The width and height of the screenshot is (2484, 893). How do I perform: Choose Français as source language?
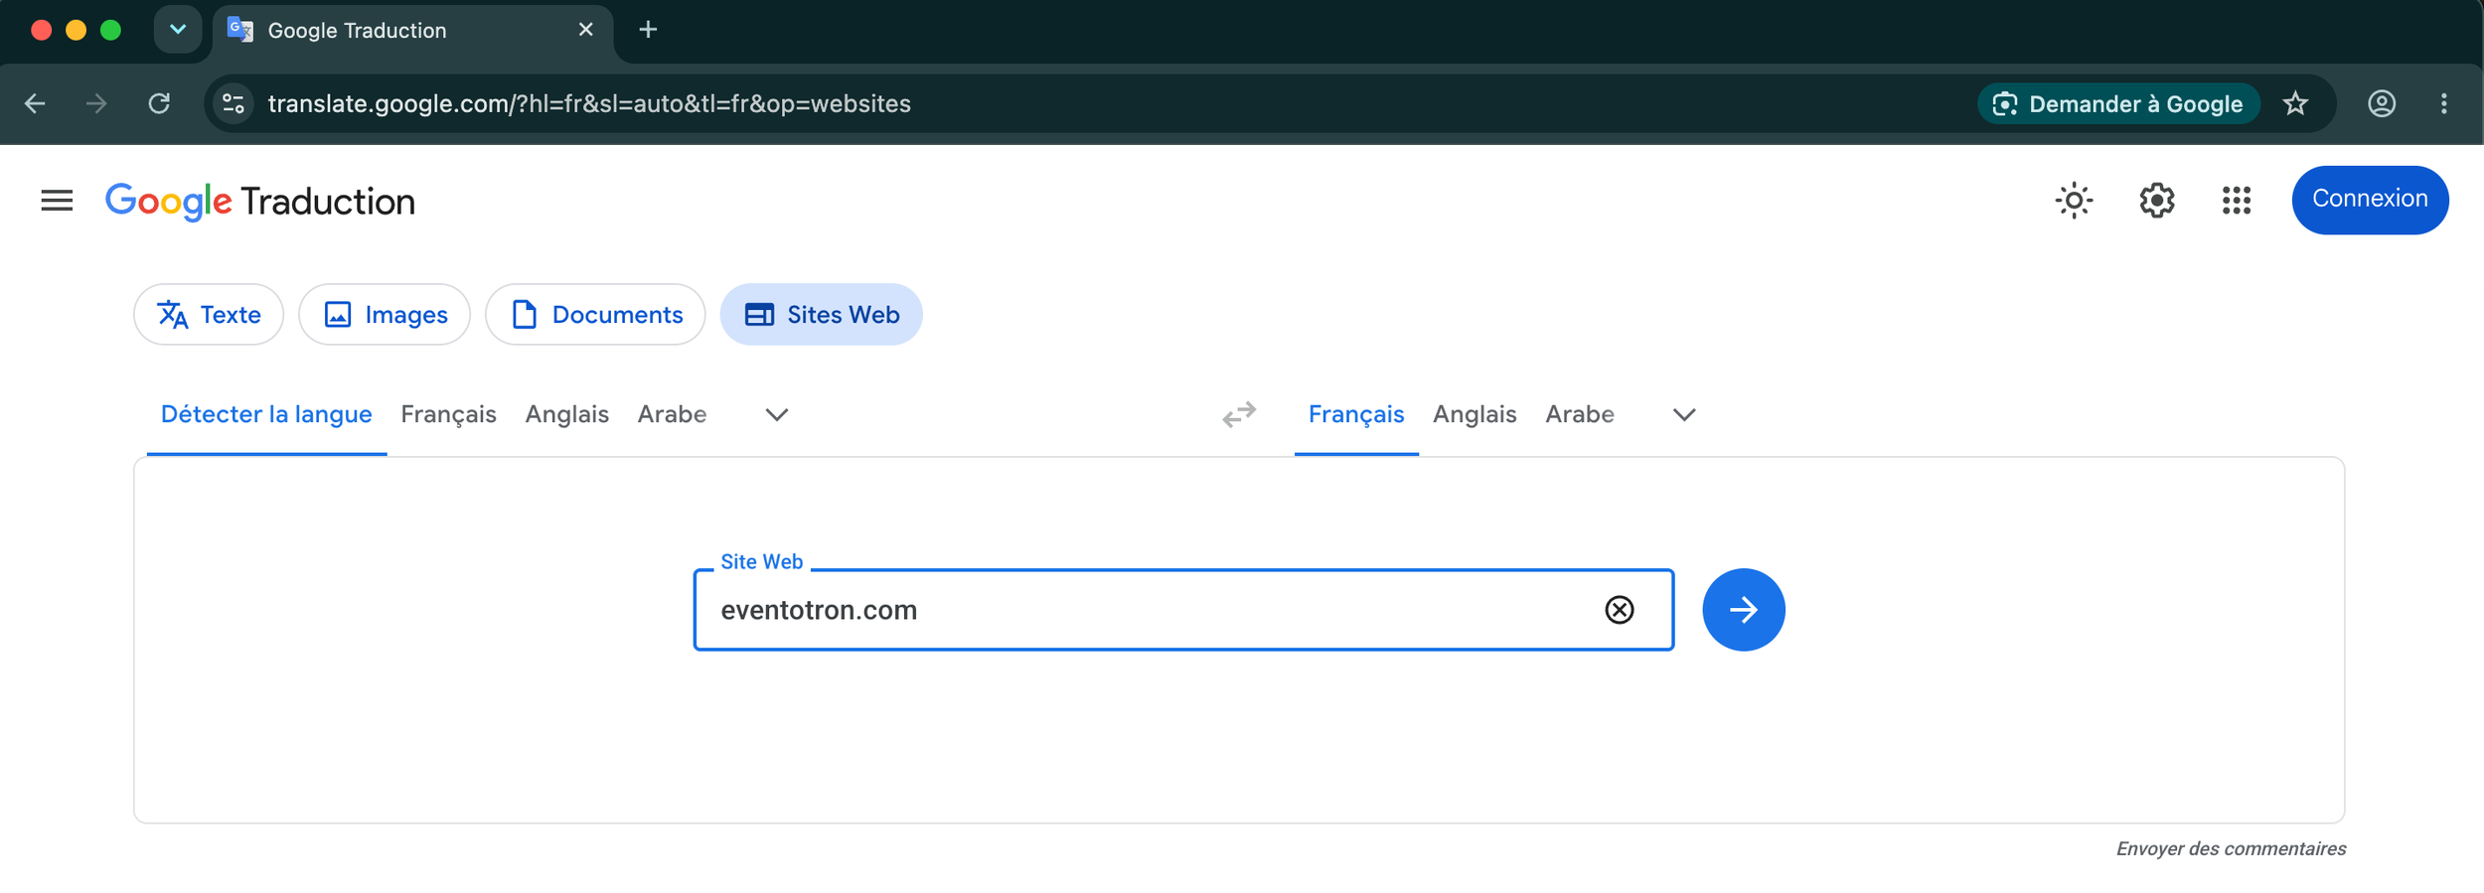point(448,414)
